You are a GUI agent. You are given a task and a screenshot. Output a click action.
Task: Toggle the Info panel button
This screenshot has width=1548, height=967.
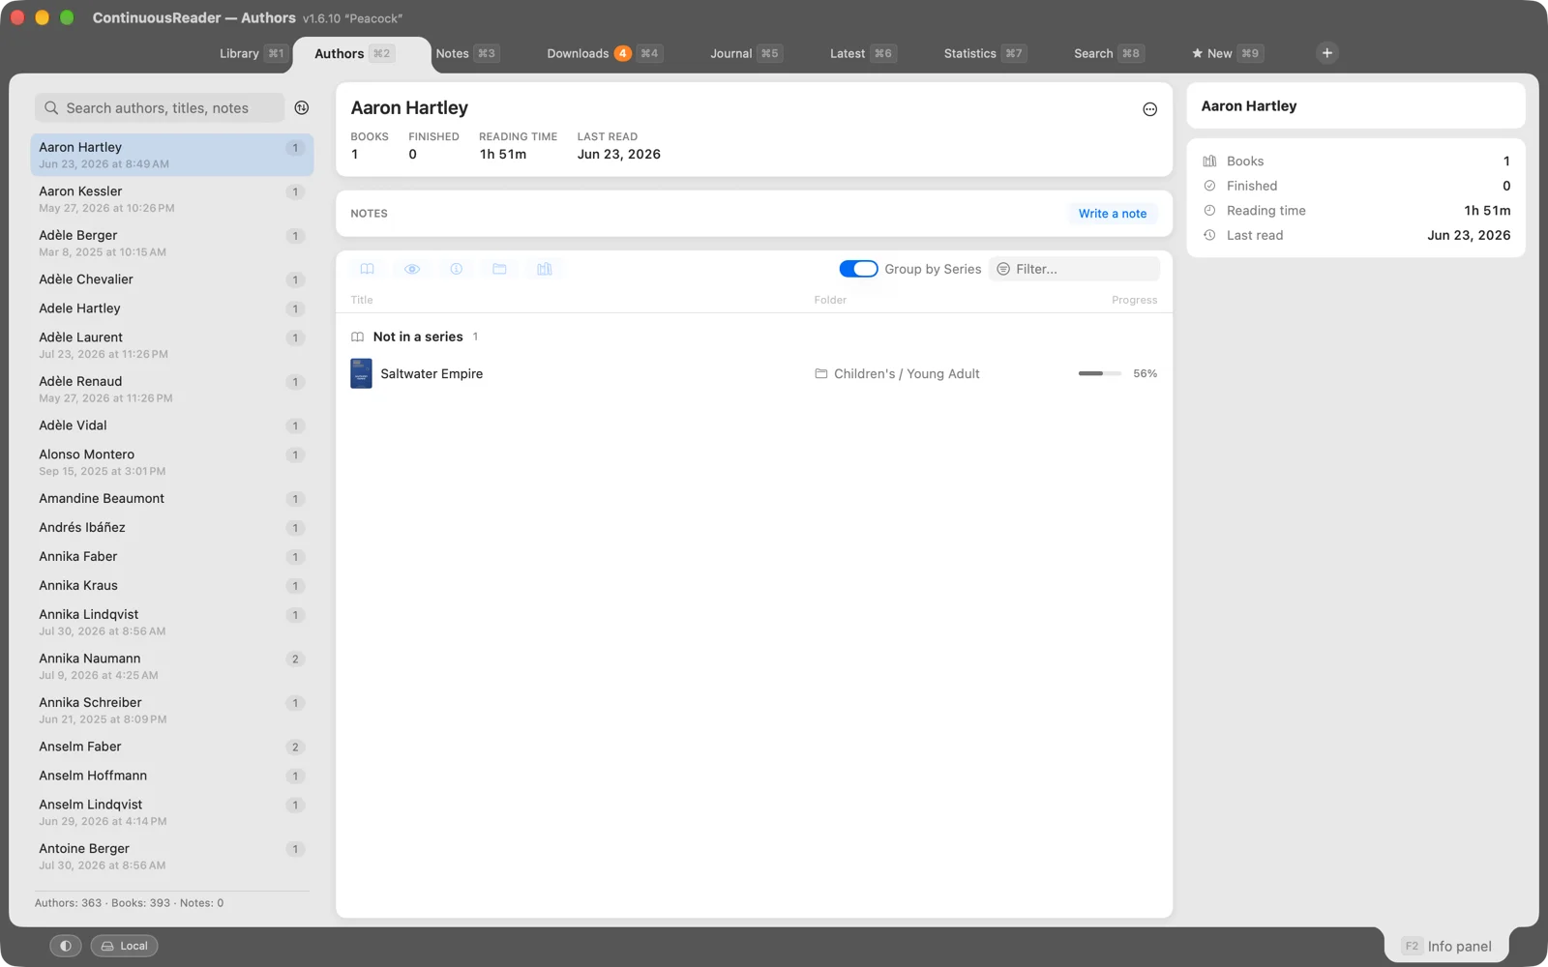pyautogui.click(x=1447, y=947)
